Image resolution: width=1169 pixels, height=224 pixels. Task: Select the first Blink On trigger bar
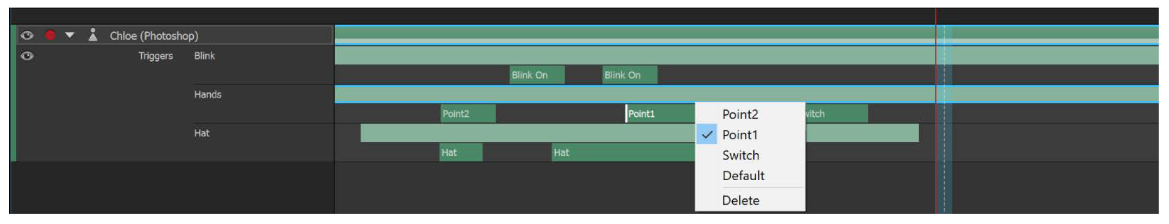coord(537,75)
